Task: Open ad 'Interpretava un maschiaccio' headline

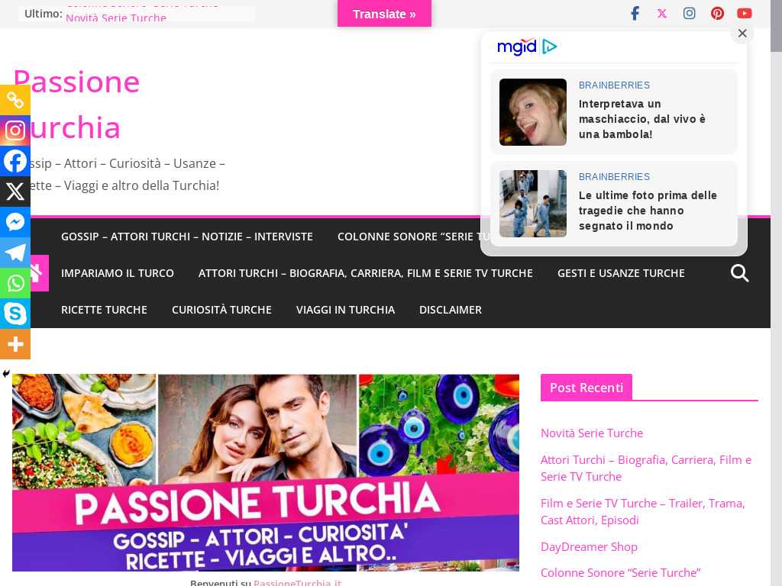Action: point(641,119)
